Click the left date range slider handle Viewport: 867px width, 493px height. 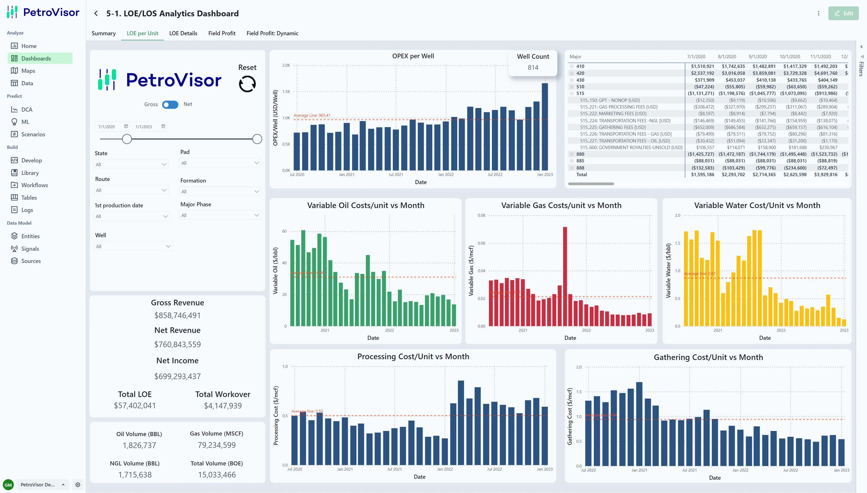click(x=127, y=139)
